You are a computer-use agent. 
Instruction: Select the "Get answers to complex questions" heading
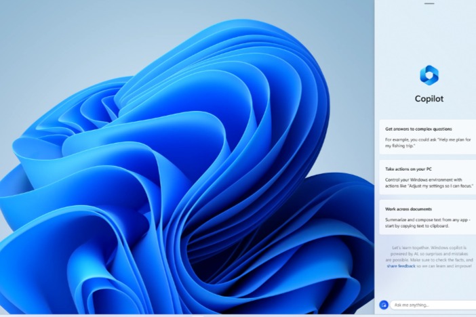[x=418, y=129]
